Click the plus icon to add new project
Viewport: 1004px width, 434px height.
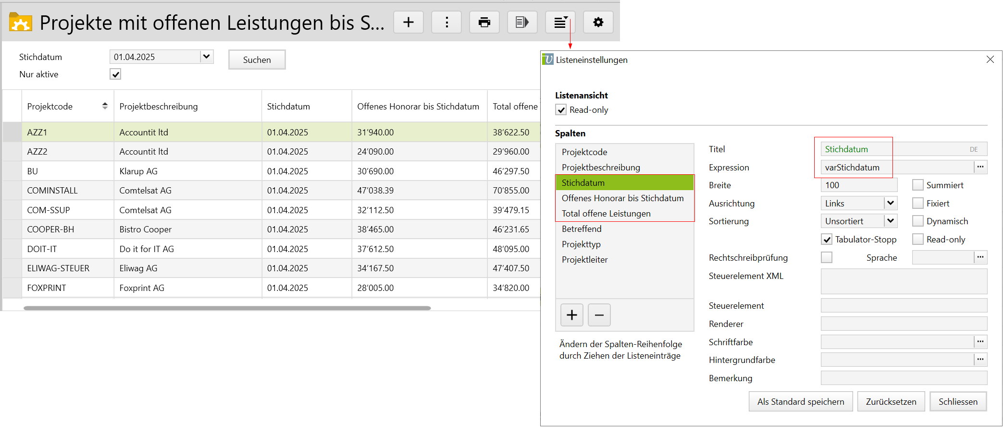point(408,23)
